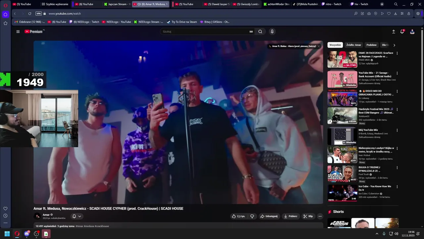The width and height of the screenshot is (424, 239).
Task: Like the video with thumbs-up button
Action: [238, 216]
